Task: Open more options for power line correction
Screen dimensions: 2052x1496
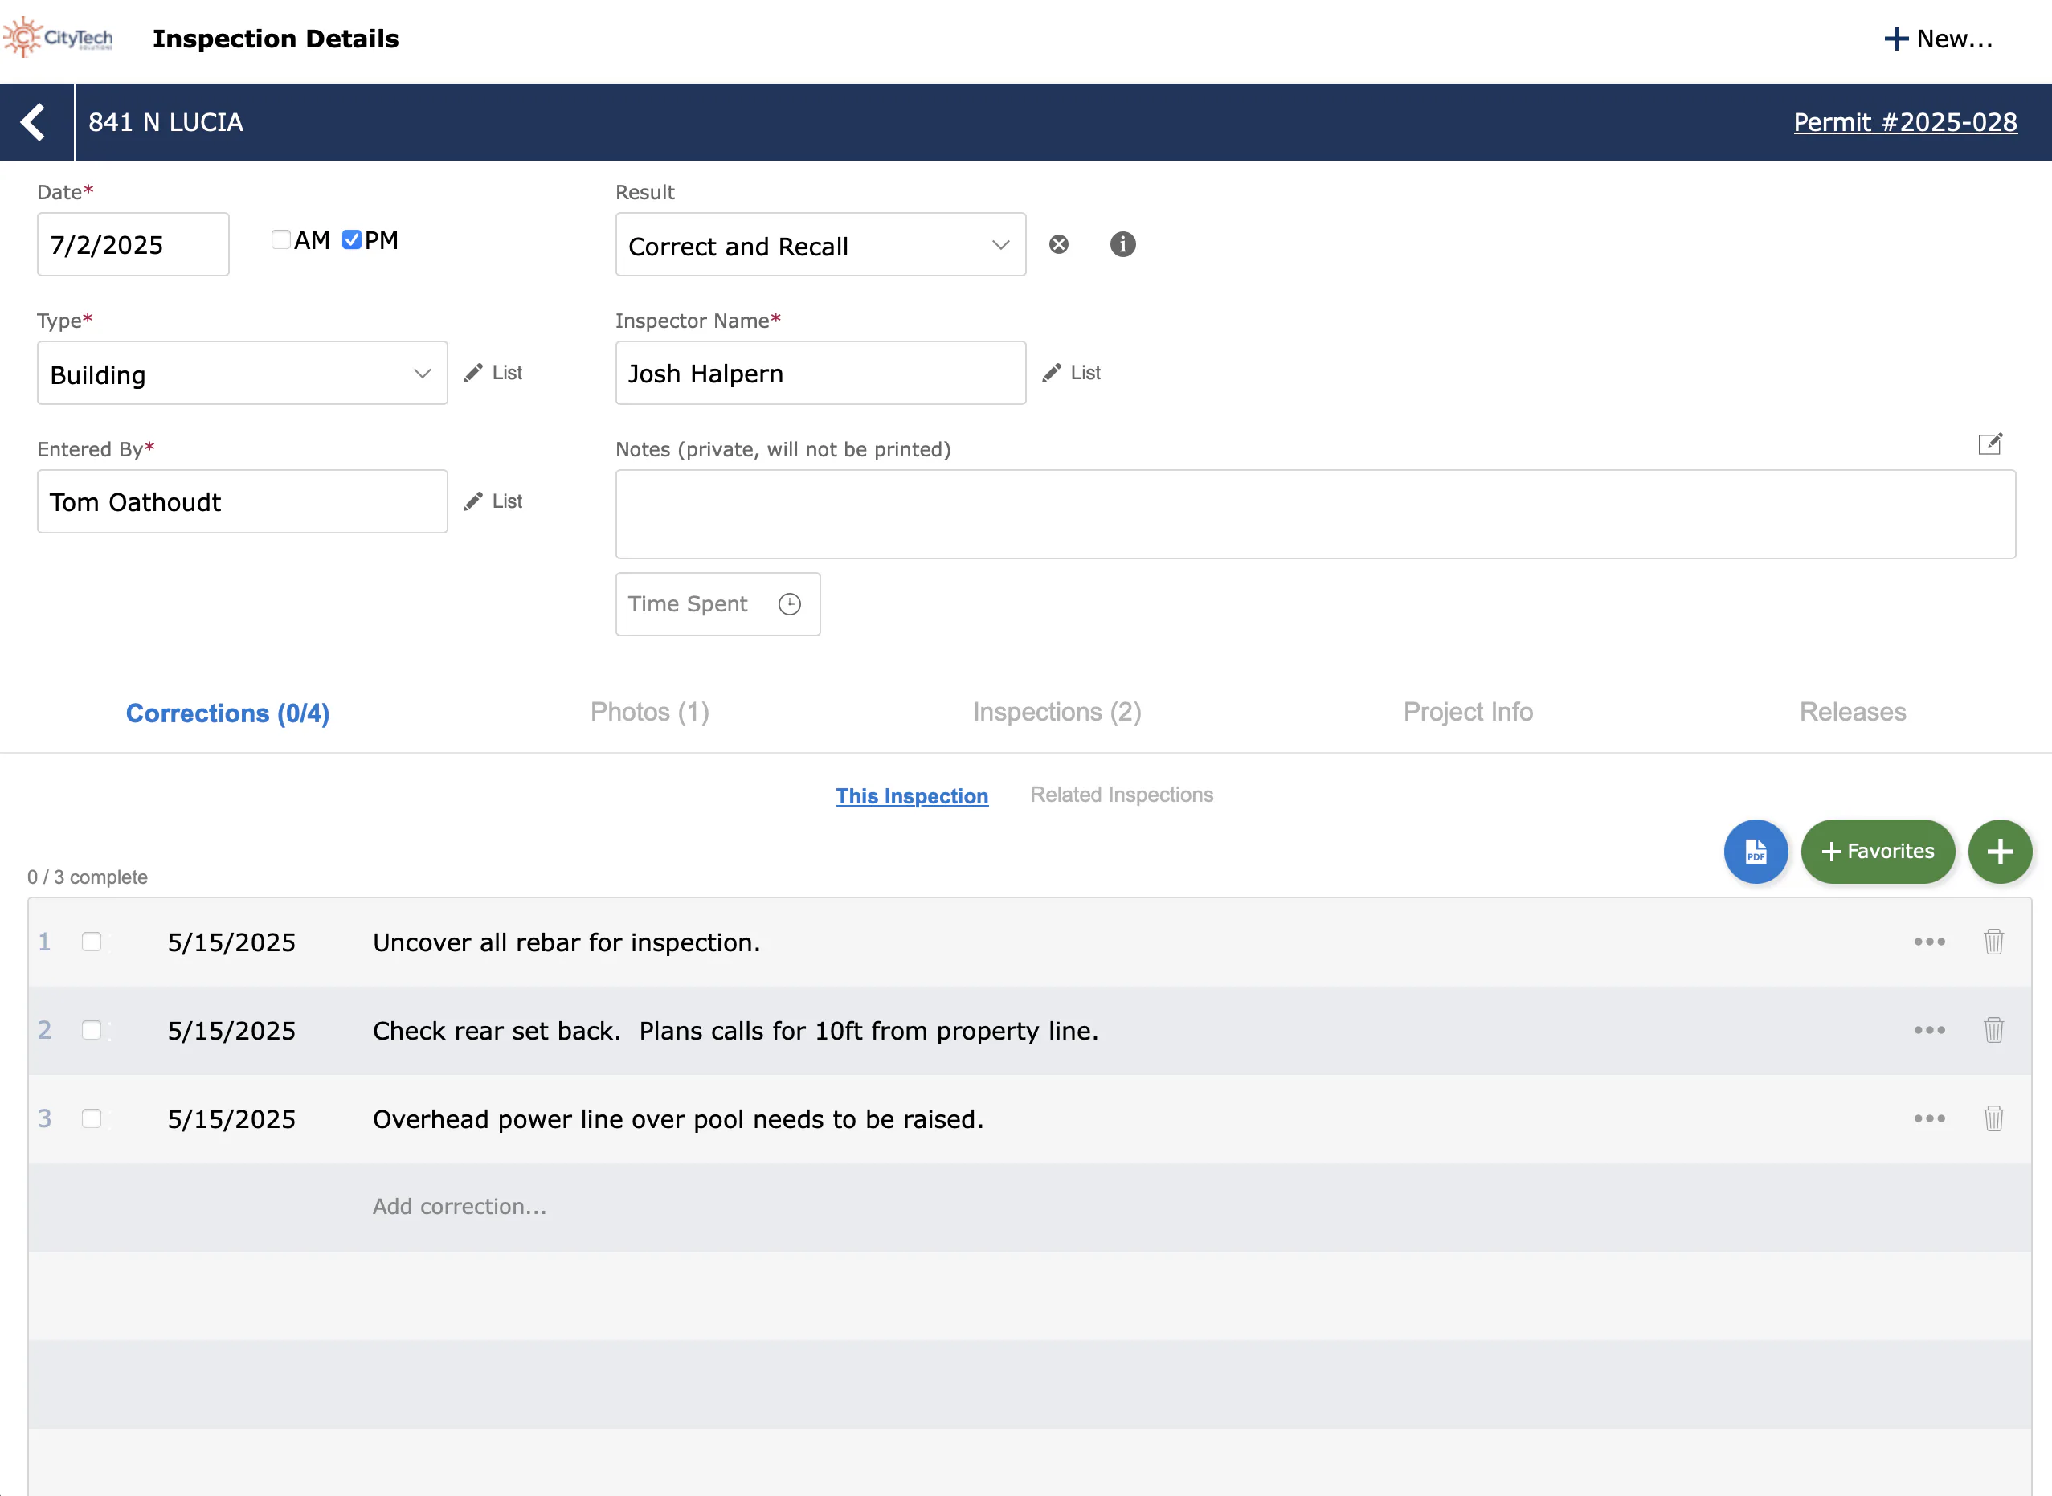Action: click(x=1930, y=1119)
